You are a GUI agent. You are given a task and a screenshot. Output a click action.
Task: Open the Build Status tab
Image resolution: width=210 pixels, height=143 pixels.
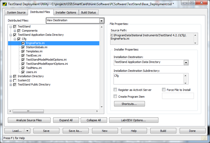pos(88,12)
